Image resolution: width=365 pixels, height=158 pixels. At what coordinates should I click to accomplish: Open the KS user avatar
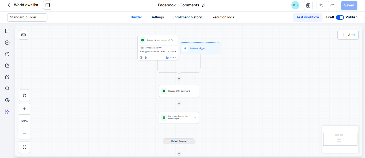[x=295, y=5]
